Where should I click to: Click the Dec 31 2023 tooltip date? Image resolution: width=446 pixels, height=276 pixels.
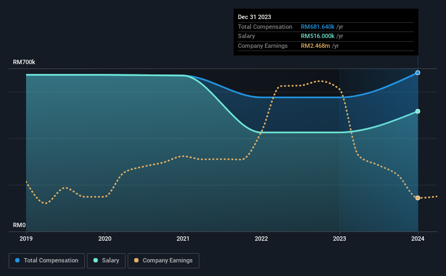[254, 17]
